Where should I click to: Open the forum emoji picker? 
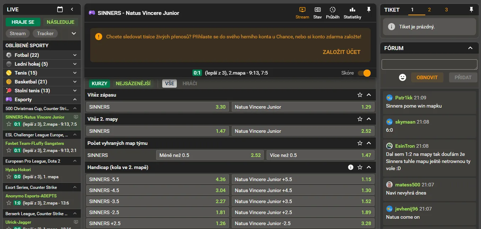coord(403,77)
